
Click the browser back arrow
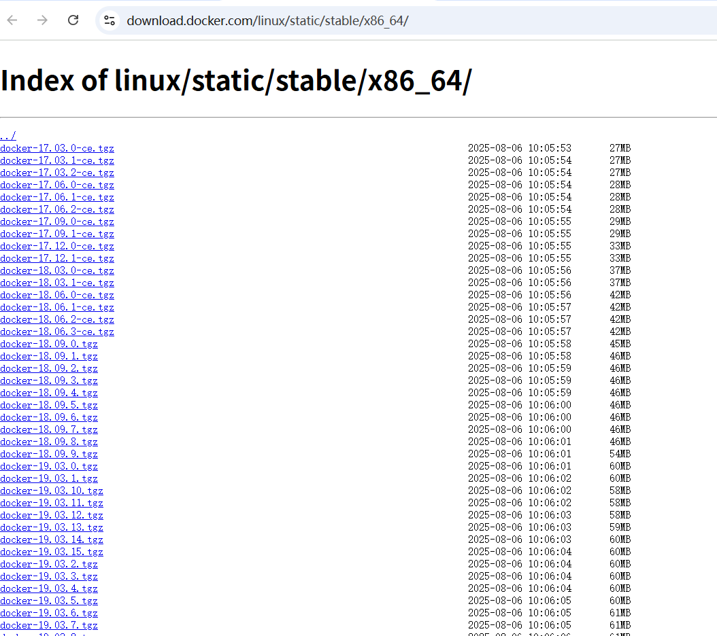point(12,20)
